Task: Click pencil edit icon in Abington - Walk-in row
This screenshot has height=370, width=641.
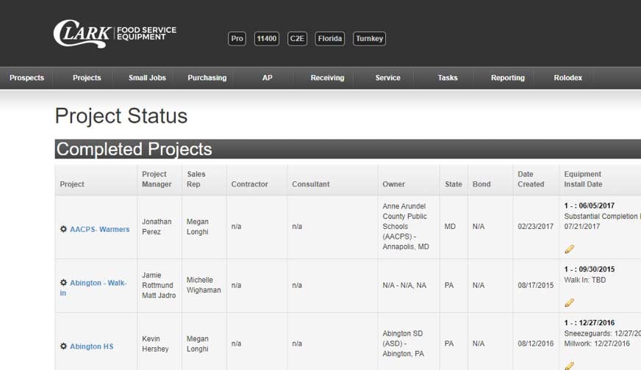Action: pos(569,302)
